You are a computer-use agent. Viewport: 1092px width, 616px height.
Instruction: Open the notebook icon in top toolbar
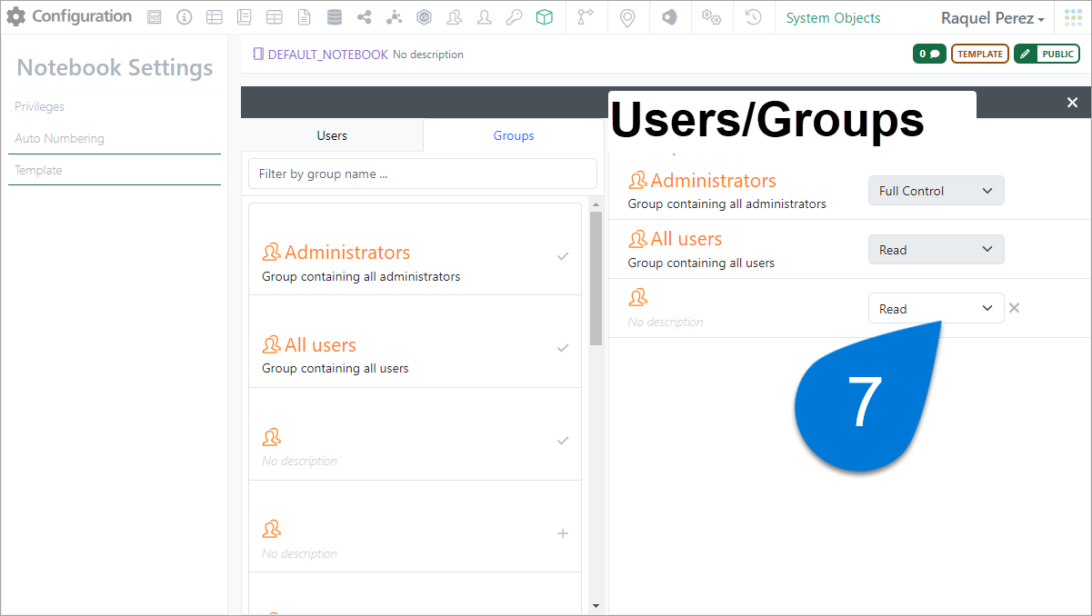coord(244,17)
